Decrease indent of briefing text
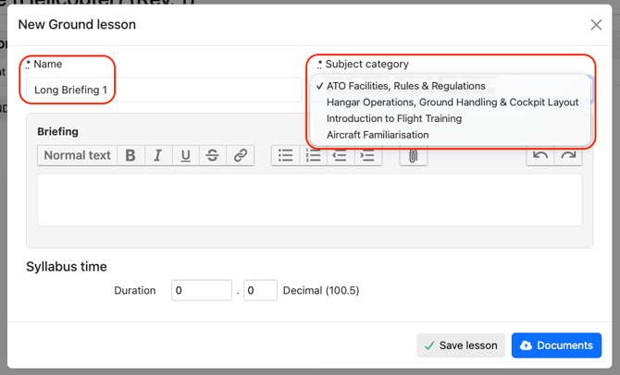 340,155
